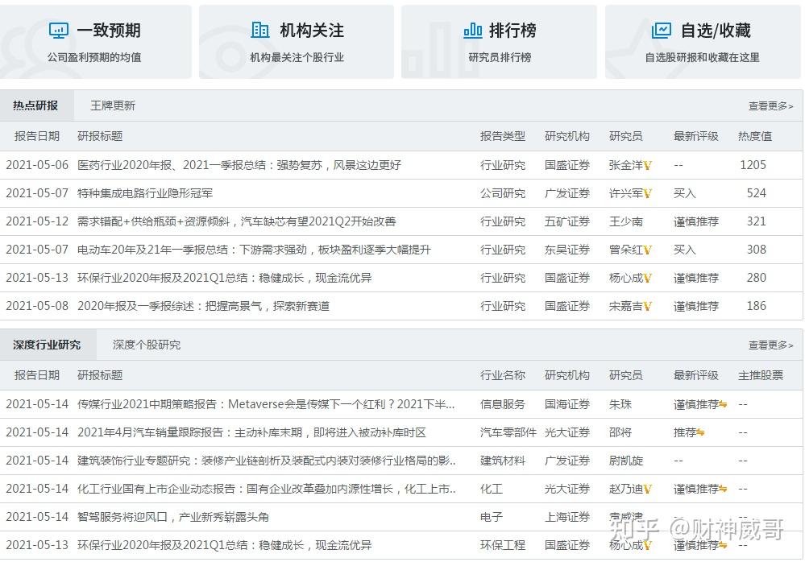Click heat value 524
This screenshot has height=562, width=805.
click(x=756, y=193)
